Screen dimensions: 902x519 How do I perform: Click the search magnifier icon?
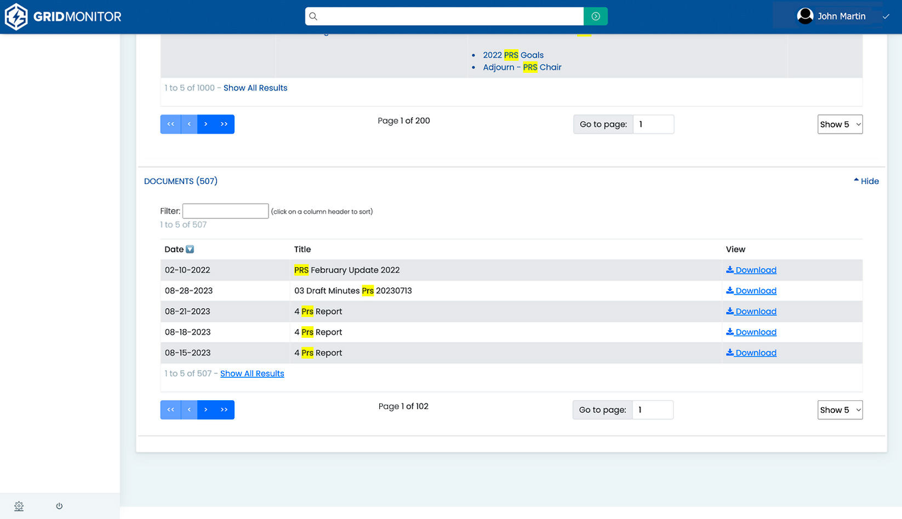[x=313, y=16]
